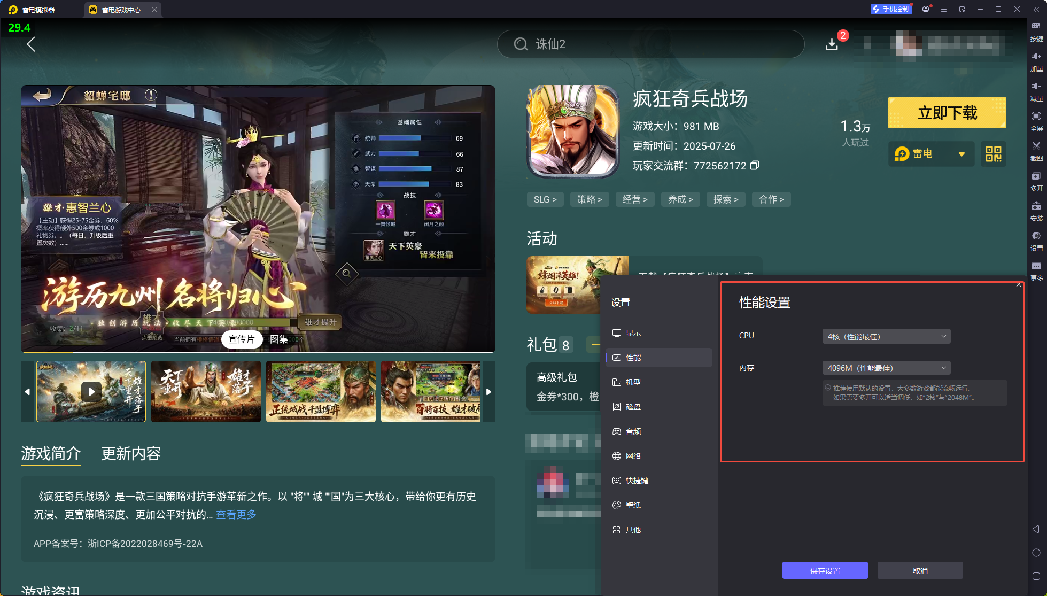This screenshot has width=1047, height=596.
Task: Open the 音频 settings section
Action: pyautogui.click(x=658, y=431)
